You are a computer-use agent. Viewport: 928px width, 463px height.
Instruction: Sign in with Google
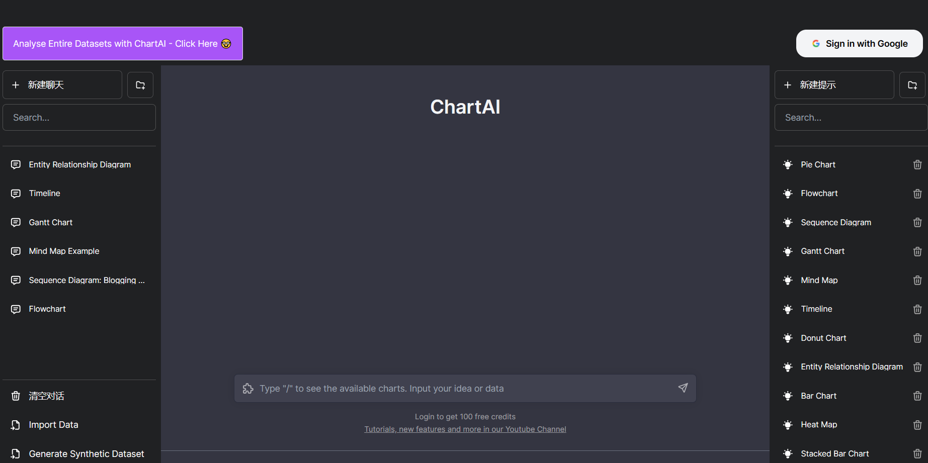(859, 43)
